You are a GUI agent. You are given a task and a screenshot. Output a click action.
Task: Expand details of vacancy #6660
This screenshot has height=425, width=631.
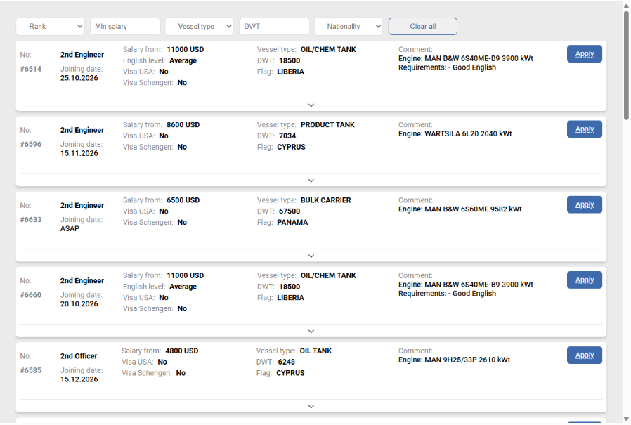311,331
